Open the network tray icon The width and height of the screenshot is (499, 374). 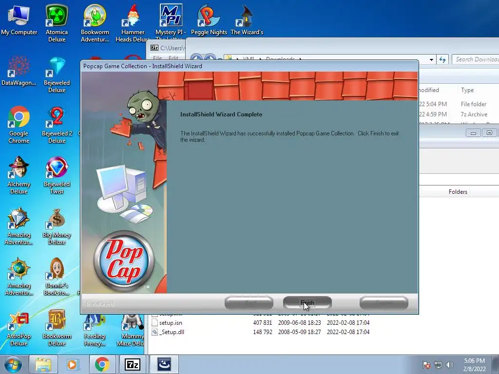pyautogui.click(x=438, y=365)
